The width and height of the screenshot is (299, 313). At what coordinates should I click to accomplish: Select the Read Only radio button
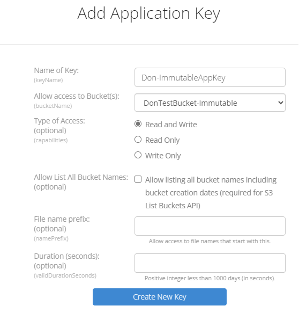[138, 140]
